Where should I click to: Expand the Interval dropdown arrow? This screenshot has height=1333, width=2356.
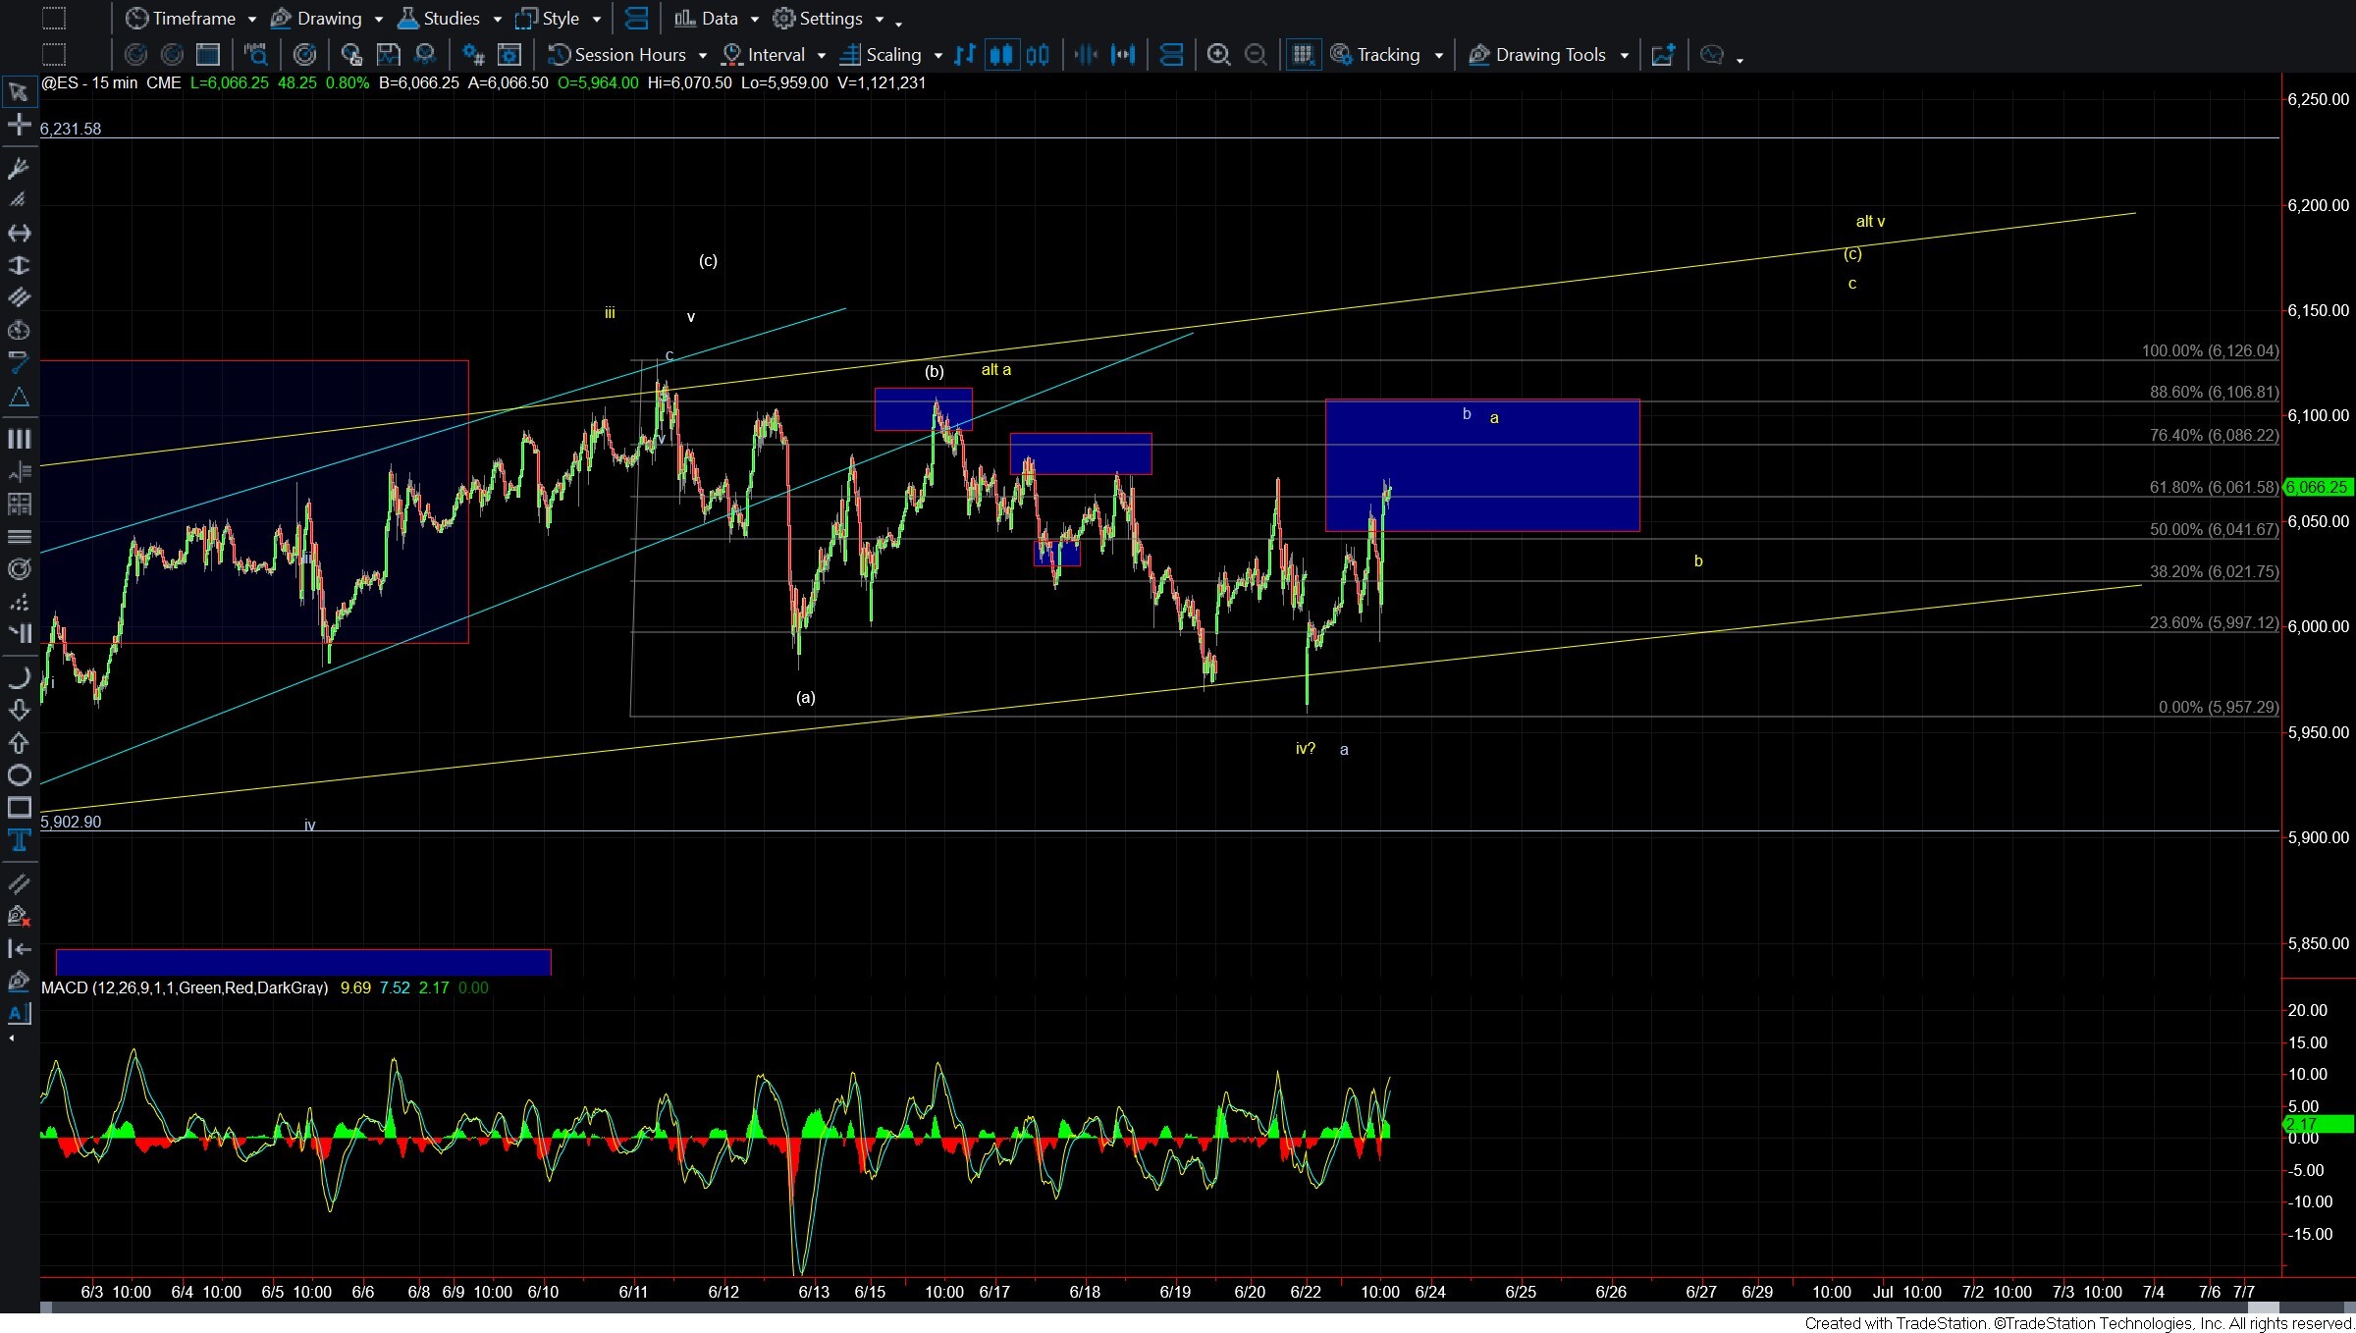click(x=821, y=56)
